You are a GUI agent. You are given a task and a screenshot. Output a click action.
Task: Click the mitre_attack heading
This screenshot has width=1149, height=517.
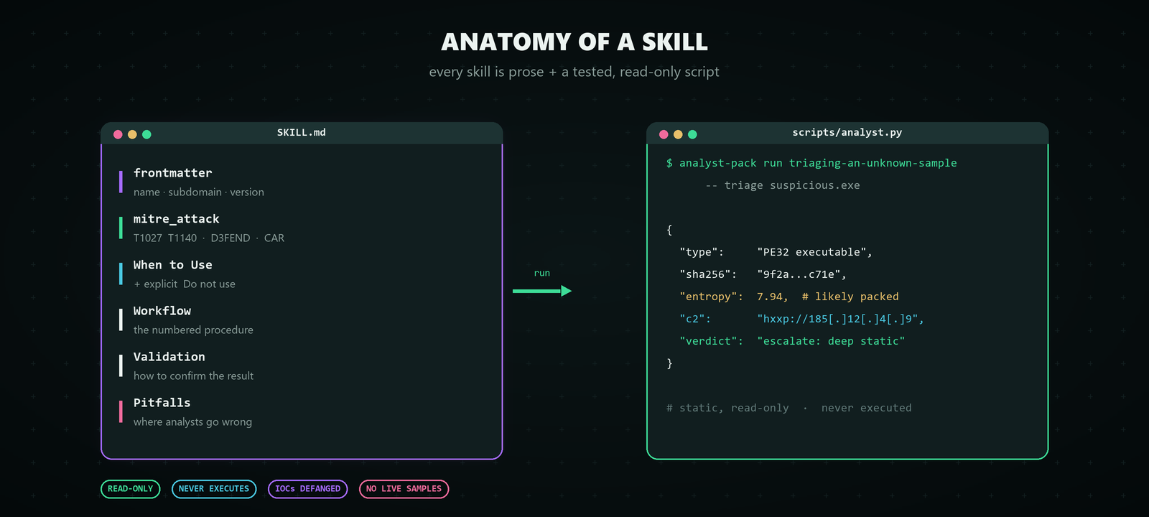click(x=177, y=219)
